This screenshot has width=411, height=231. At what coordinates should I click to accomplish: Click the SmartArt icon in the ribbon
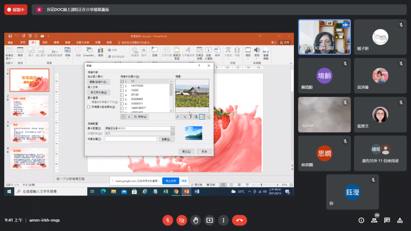(x=89, y=50)
